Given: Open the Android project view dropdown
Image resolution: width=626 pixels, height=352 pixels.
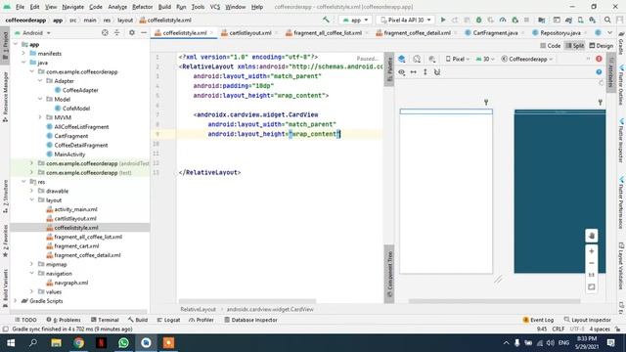Looking at the screenshot, I should [32, 32].
